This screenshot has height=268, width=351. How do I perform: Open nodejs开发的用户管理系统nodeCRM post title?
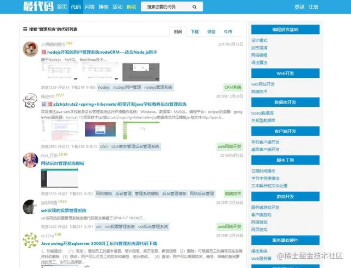pyautogui.click(x=102, y=52)
